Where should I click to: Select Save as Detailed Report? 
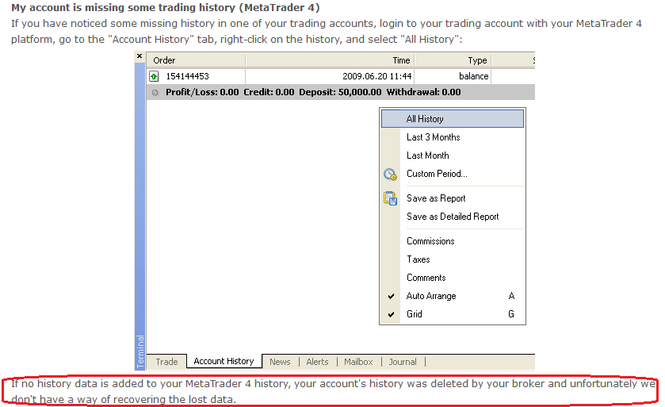click(453, 217)
